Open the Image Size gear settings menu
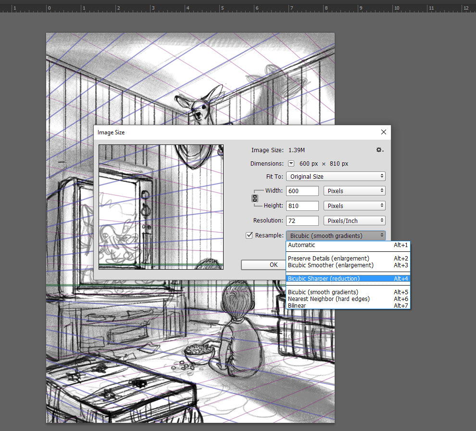The height and width of the screenshot is (431, 476). [x=379, y=150]
